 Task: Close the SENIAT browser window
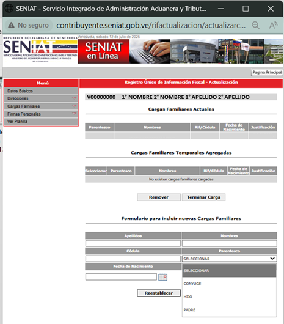271,9
